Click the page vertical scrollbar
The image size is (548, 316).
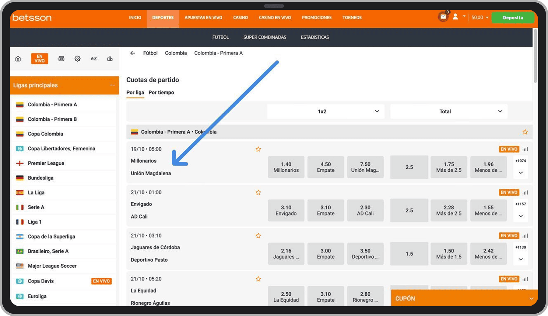[535, 56]
